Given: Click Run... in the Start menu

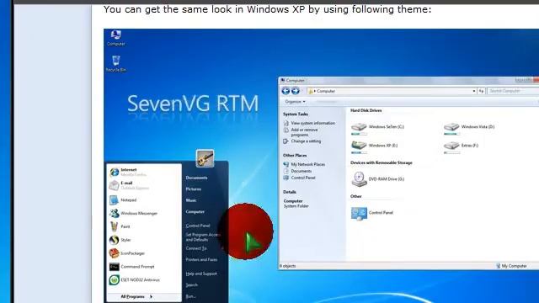Looking at the screenshot, I should coord(190,296).
